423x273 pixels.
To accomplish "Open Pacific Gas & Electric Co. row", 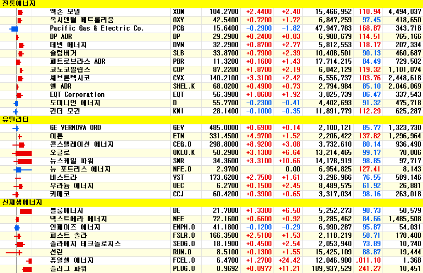I will click(x=212, y=28).
